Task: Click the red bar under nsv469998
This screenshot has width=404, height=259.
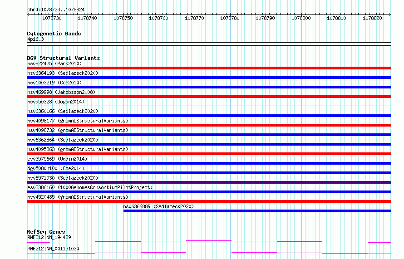Action: tap(209, 97)
